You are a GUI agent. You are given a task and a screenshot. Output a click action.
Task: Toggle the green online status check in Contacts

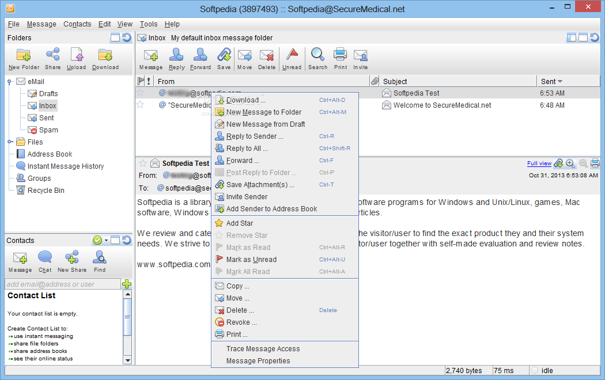pyautogui.click(x=97, y=240)
